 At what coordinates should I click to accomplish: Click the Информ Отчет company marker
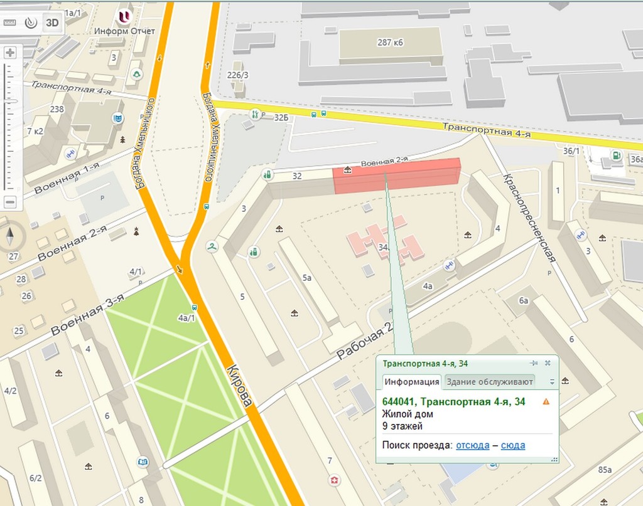[125, 16]
